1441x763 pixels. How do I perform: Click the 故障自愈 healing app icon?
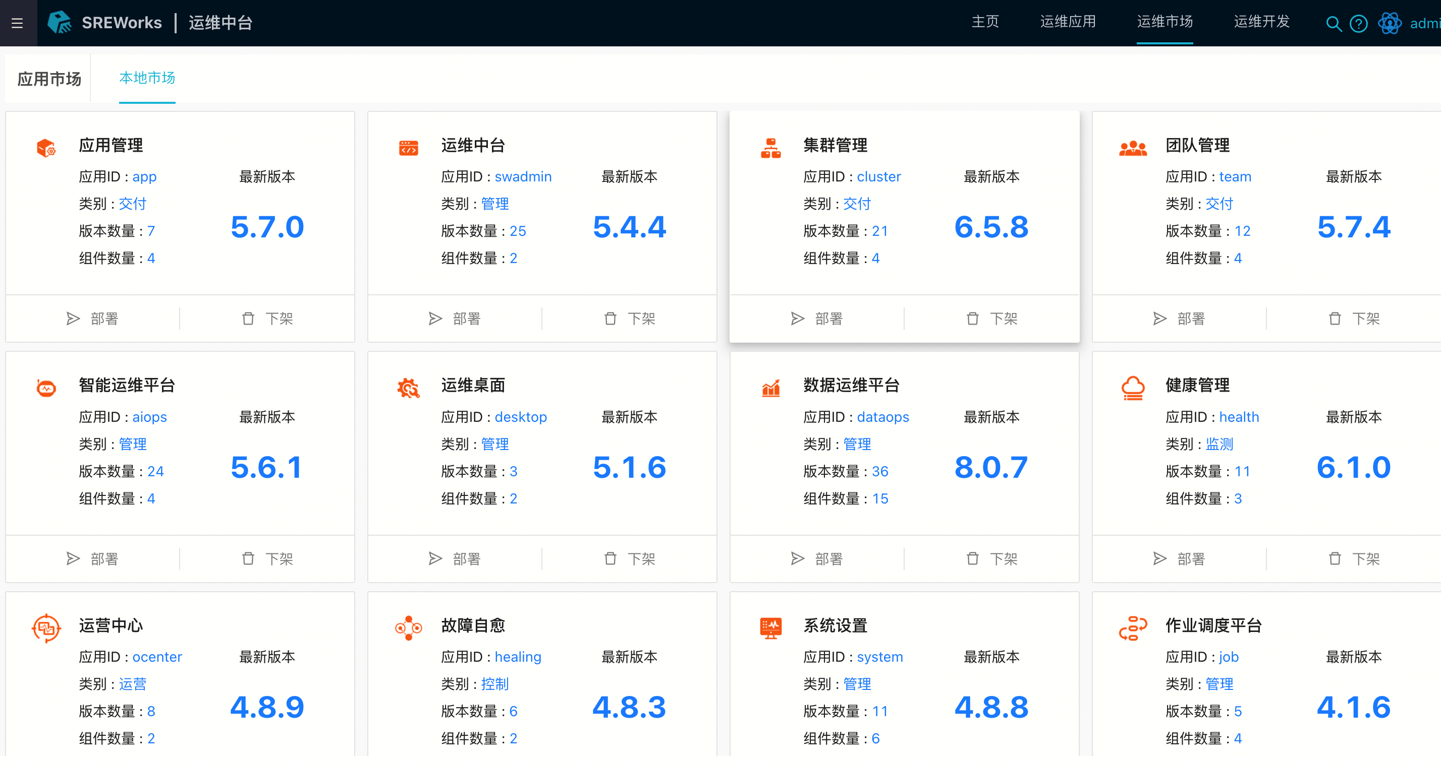point(408,628)
